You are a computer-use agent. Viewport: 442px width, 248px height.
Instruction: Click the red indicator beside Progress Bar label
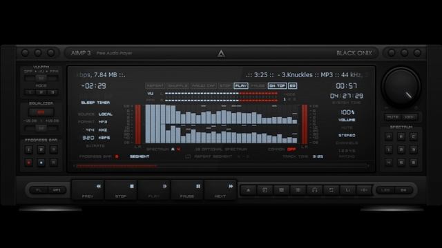(117, 156)
